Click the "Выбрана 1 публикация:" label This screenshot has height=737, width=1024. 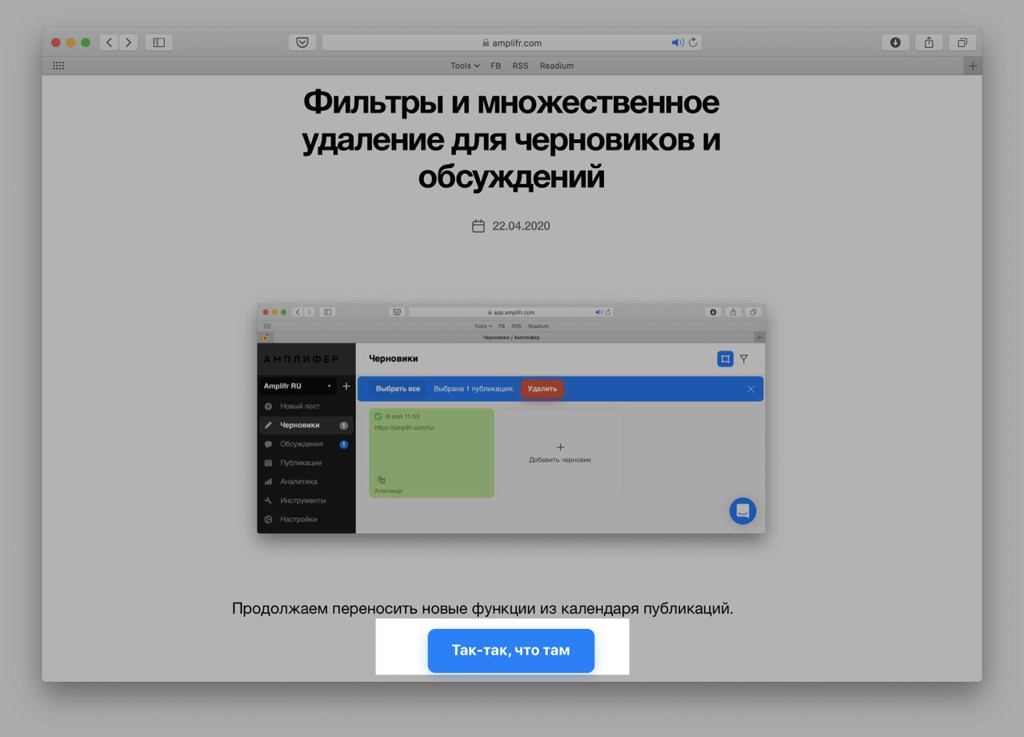click(x=474, y=388)
